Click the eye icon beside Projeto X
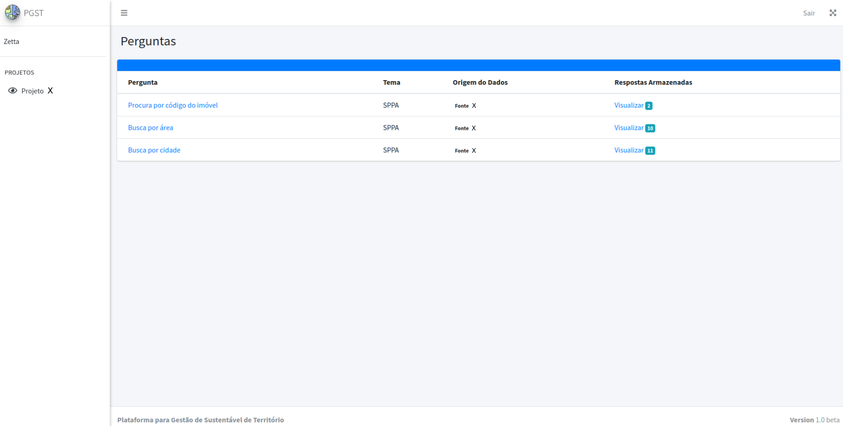Image resolution: width=843 pixels, height=426 pixels. tap(13, 91)
